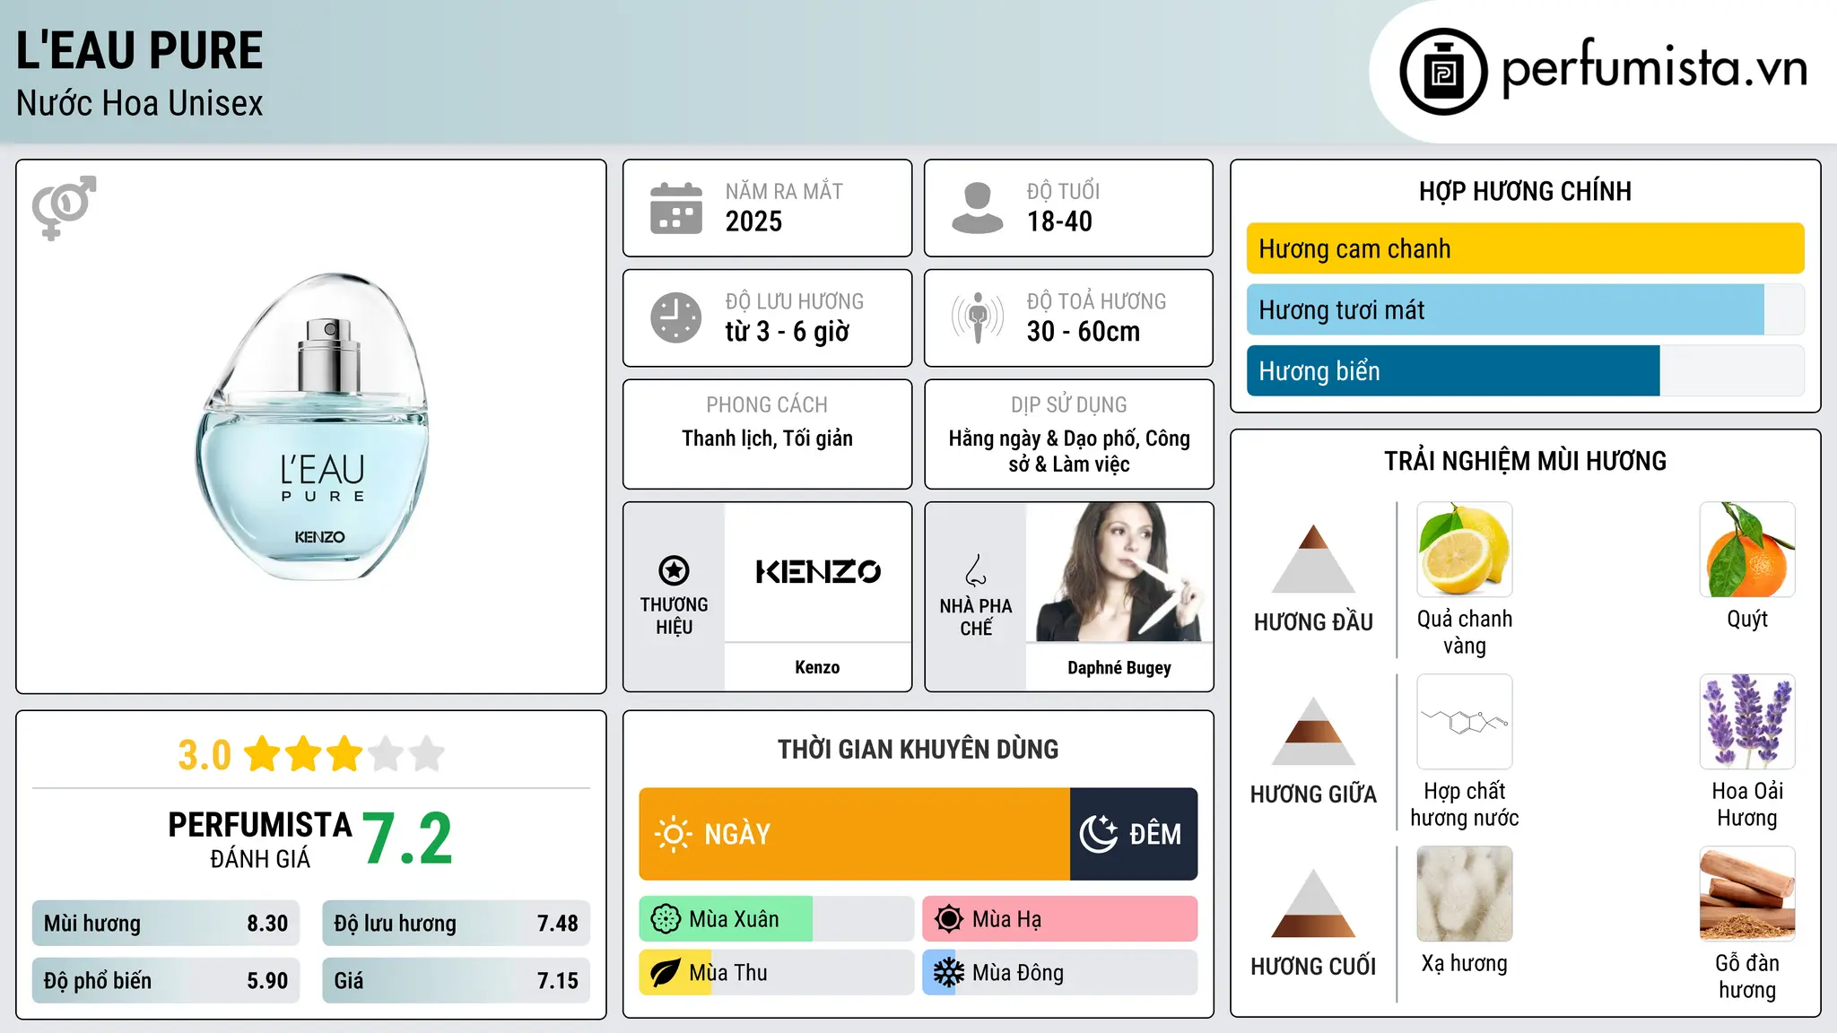This screenshot has width=1837, height=1033.
Task: Open the Hợp chất hương nước molecule image
Action: (x=1465, y=722)
